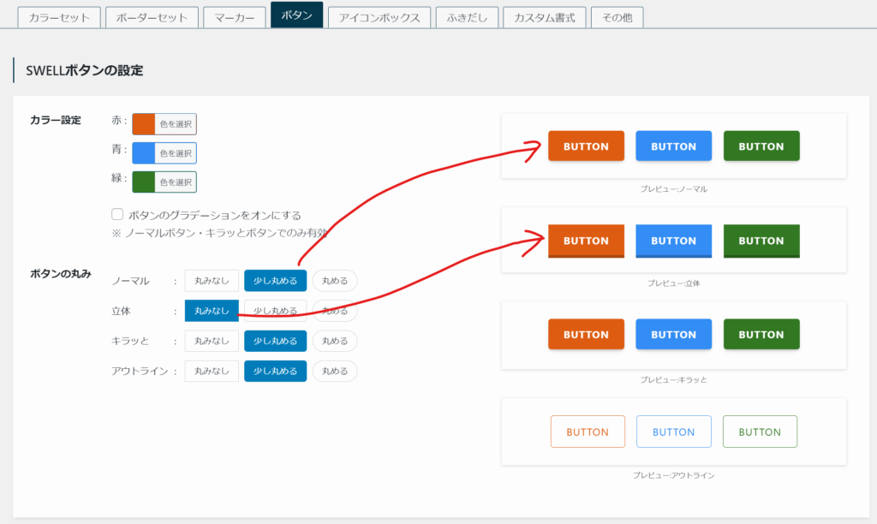Viewport: 877px width, 524px height.
Task: Click the green outlined BUTTON in アウトライン preview
Action: pos(760,432)
